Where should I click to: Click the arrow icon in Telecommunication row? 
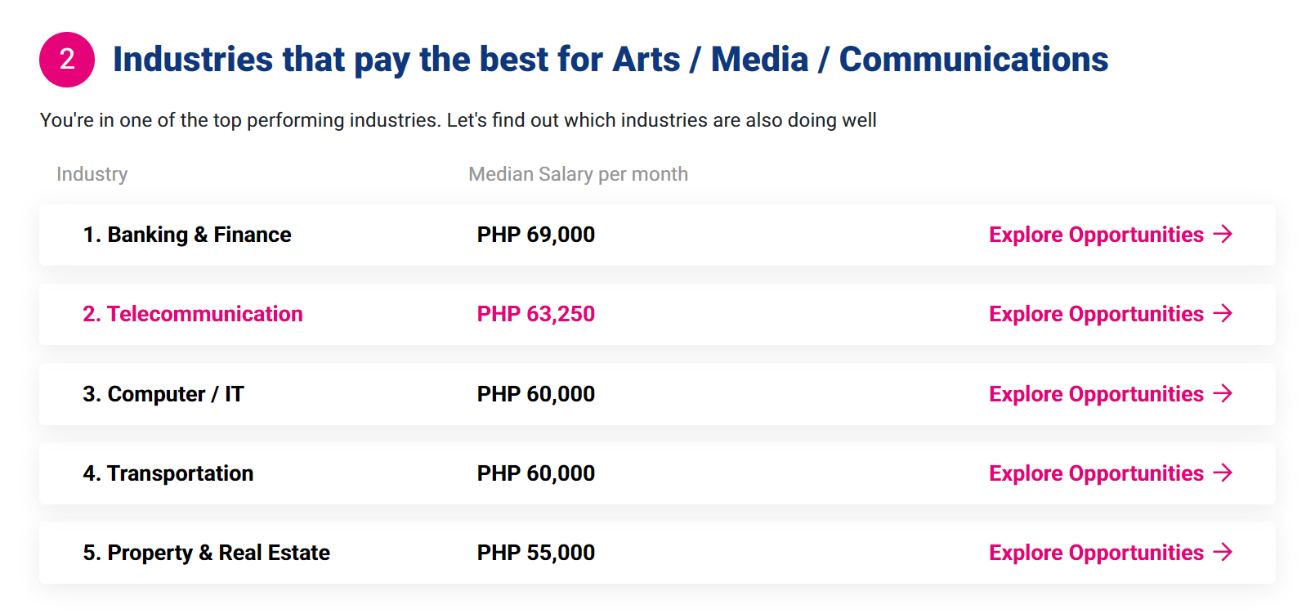pos(1223,314)
